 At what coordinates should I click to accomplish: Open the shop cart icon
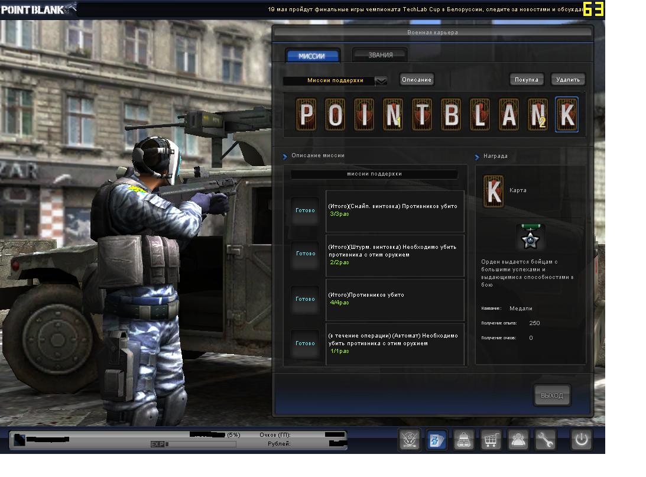491,440
